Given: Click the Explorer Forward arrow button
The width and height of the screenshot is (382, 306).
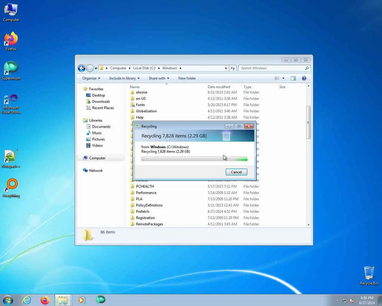Looking at the screenshot, I should [90, 68].
